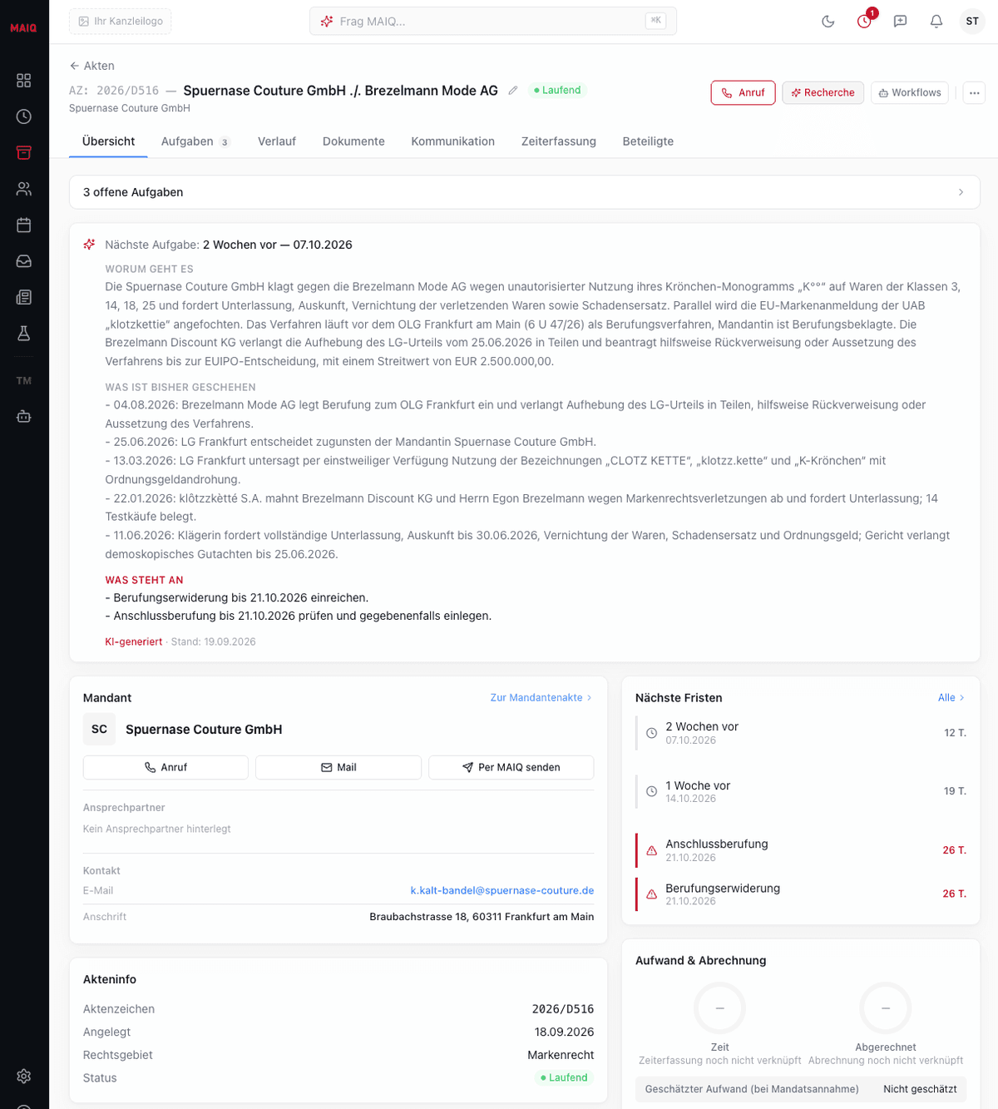The image size is (998, 1109).
Task: Open the Kommunikation tab
Action: (453, 141)
